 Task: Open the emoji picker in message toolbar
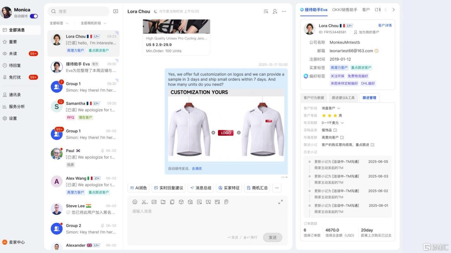(x=135, y=202)
